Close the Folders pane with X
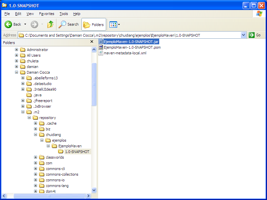267x200 pixels. pos(92,41)
